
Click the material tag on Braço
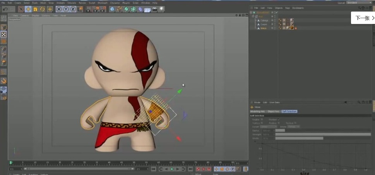[292, 28]
